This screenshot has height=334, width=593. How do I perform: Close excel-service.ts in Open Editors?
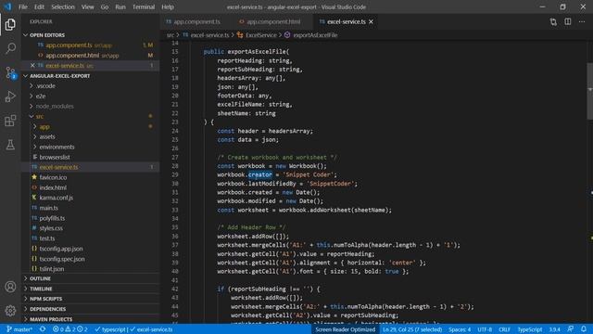coord(32,66)
